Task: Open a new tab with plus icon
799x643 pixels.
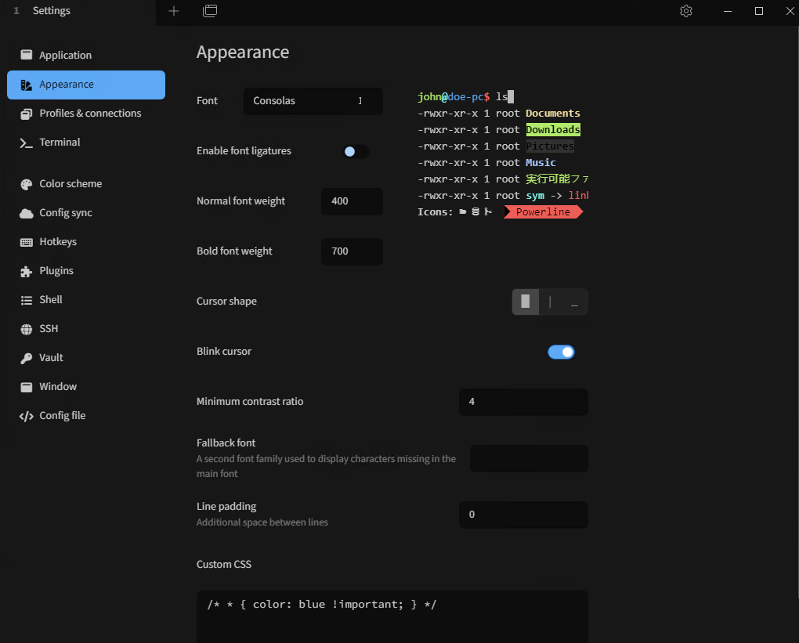Action: click(x=174, y=11)
